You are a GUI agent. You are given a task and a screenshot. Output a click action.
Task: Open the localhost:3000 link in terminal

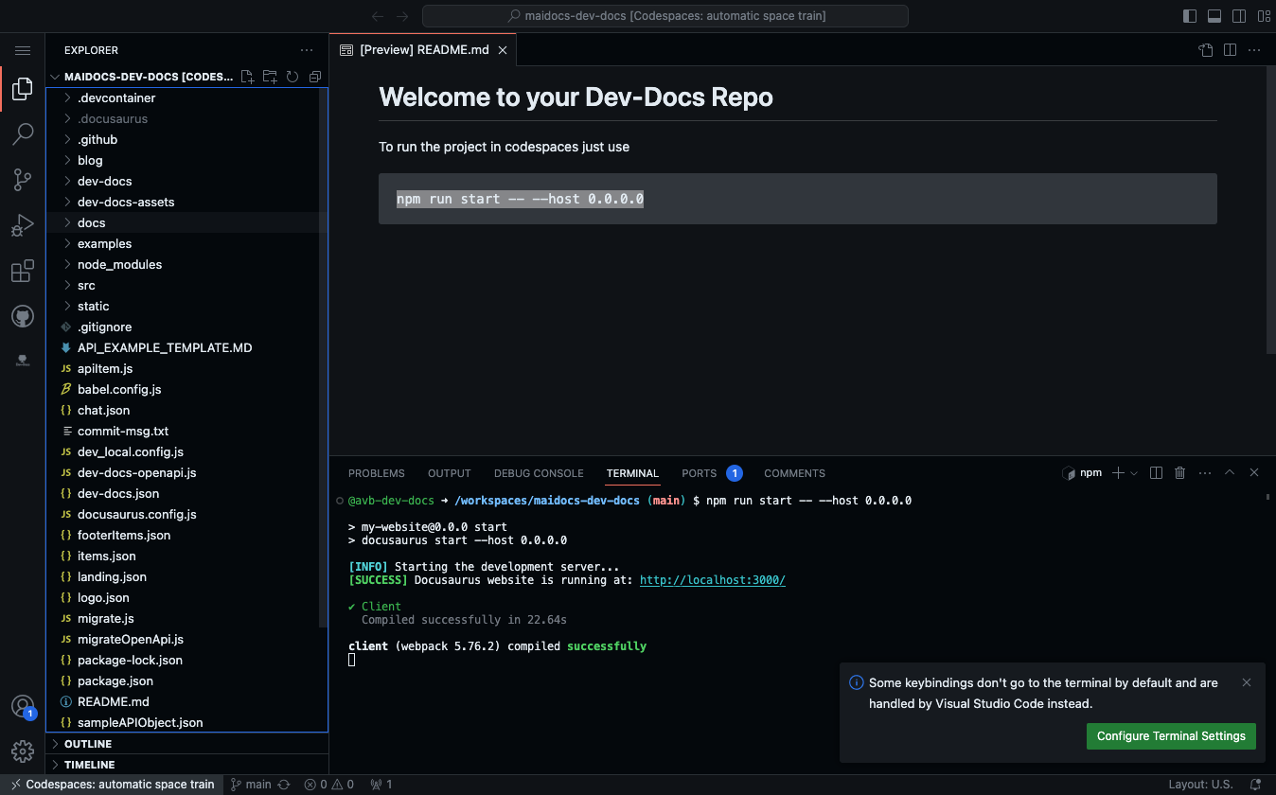tap(712, 580)
